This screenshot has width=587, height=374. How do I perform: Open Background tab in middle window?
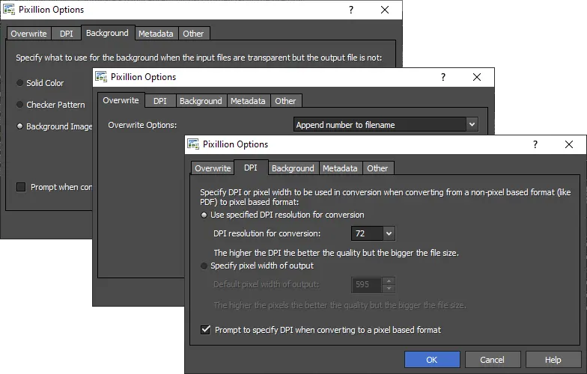pos(201,101)
